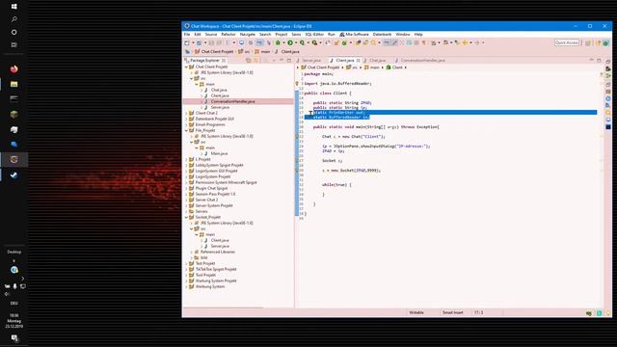Image resolution: width=617 pixels, height=347 pixels.
Task: Click the Smart Insert status bar field
Action: pyautogui.click(x=452, y=312)
